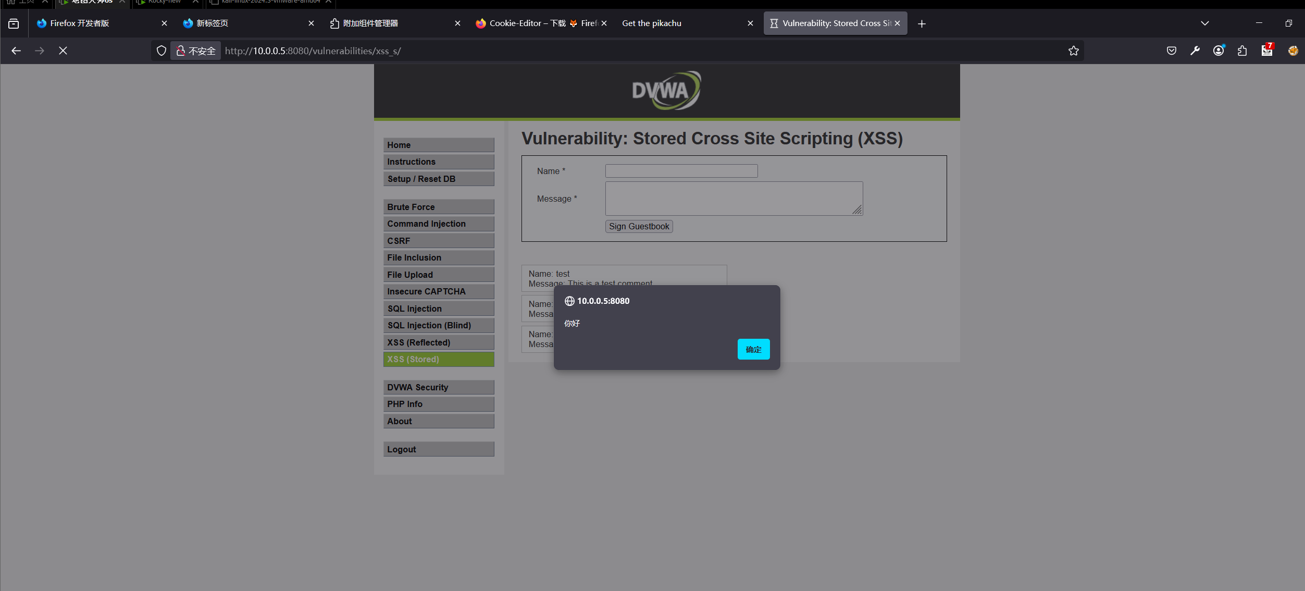Click the Firefox View icon
Viewport: 1305px width, 591px height.
point(14,23)
